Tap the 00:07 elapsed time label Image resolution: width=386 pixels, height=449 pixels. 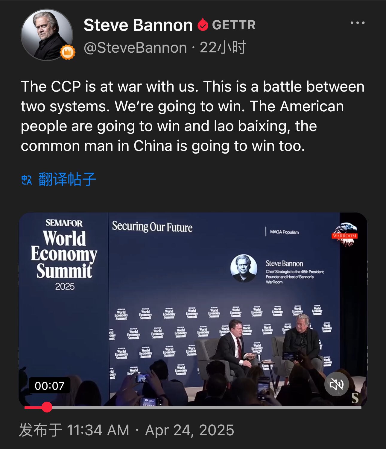point(49,386)
